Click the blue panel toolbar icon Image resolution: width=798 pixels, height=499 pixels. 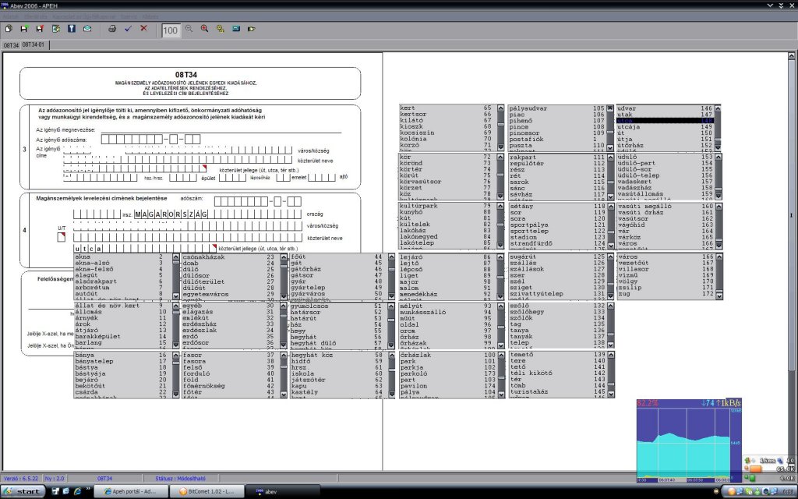coord(235,29)
